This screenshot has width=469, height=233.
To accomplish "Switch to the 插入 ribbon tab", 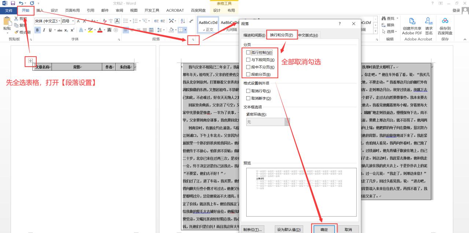I will point(40,10).
